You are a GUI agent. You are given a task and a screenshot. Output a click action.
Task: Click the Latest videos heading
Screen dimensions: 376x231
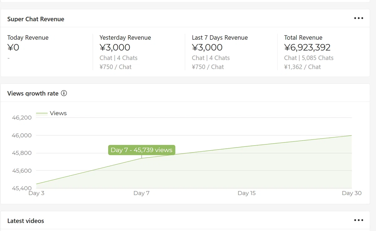point(26,221)
